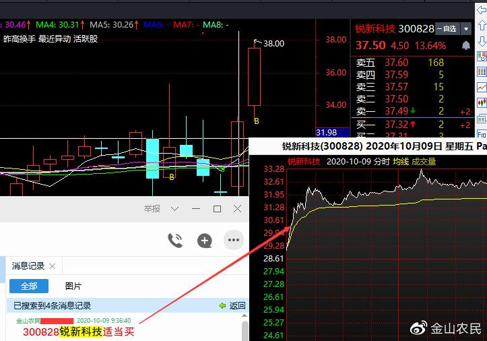This screenshot has width=487, height=341.
Task: Click the 成交量 legend in intraday chart
Action: point(424,162)
